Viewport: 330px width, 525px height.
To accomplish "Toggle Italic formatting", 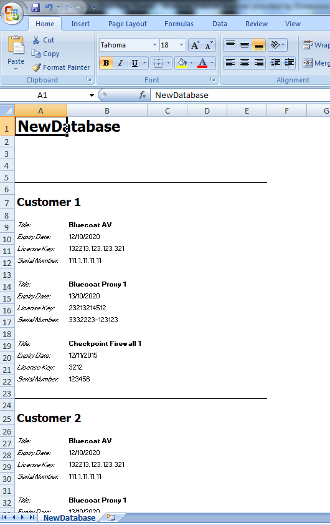I will click(x=121, y=62).
